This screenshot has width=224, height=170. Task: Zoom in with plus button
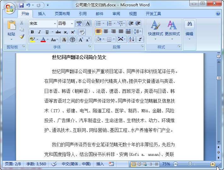coord(212,164)
